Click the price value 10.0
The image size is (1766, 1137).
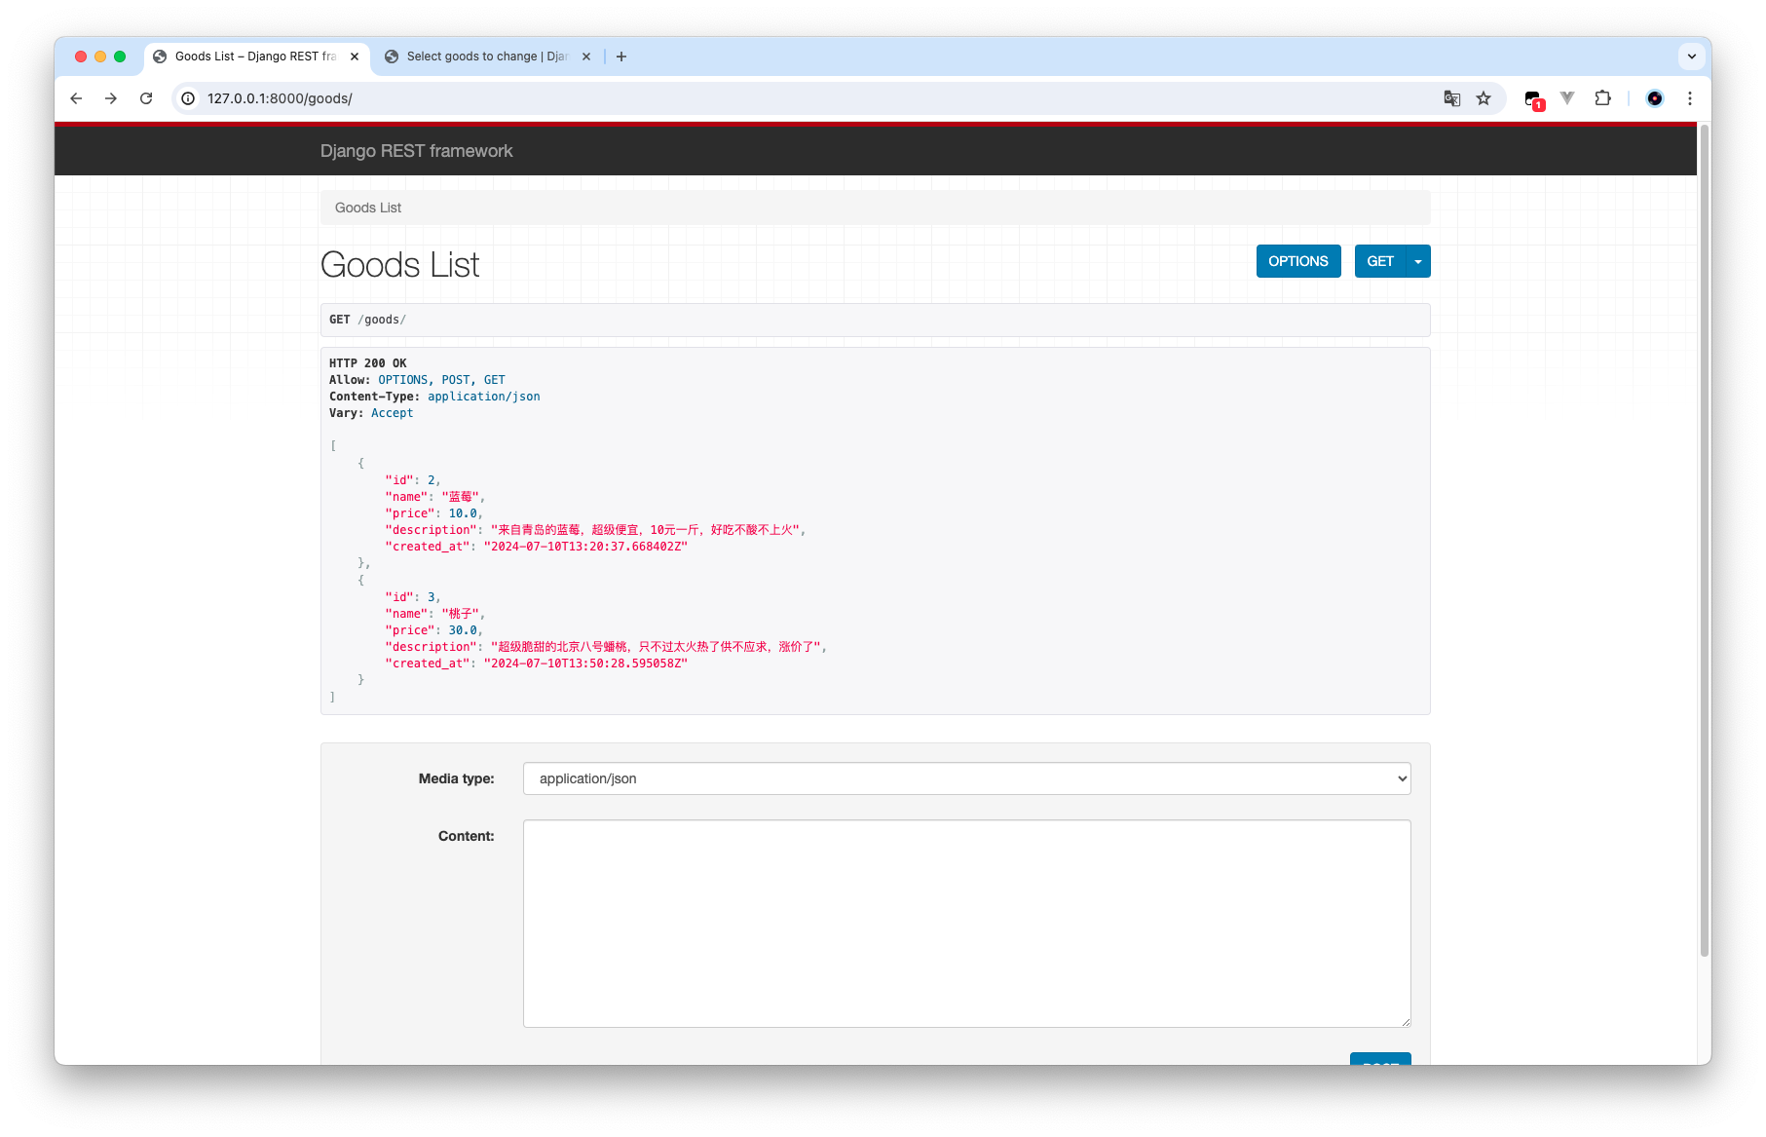click(463, 513)
